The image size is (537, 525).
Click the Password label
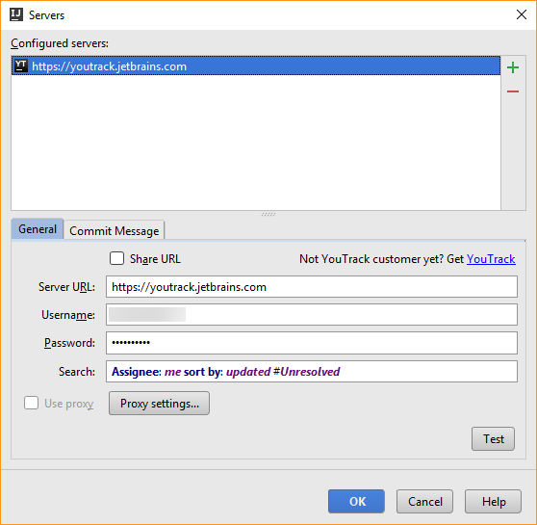(x=69, y=343)
